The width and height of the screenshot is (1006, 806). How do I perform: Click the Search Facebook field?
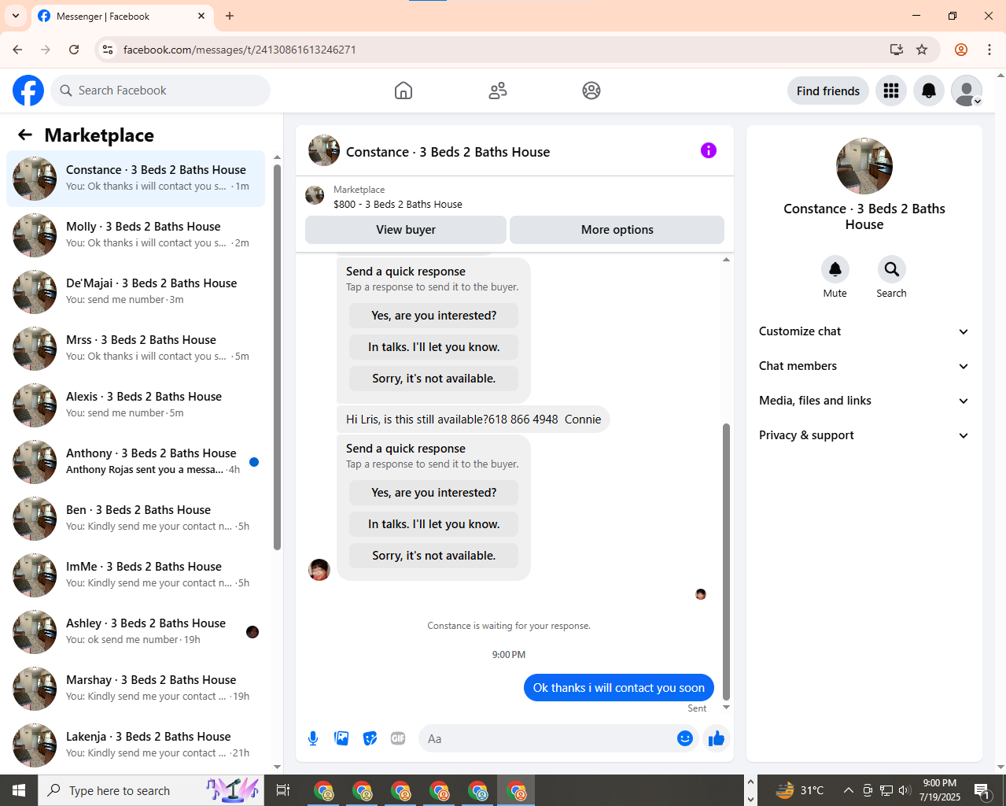click(x=160, y=91)
